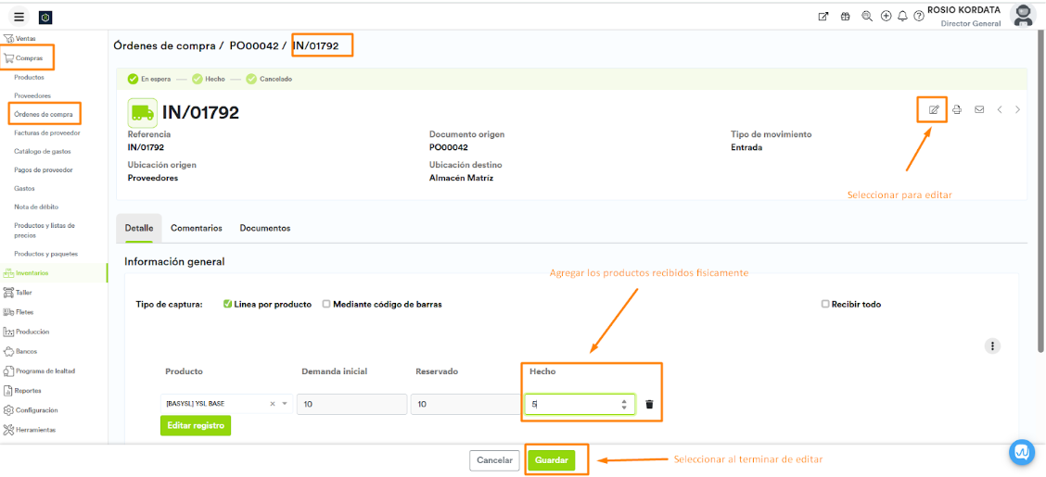Expand the Compras sidebar section
The image size is (1046, 477).
click(x=29, y=57)
